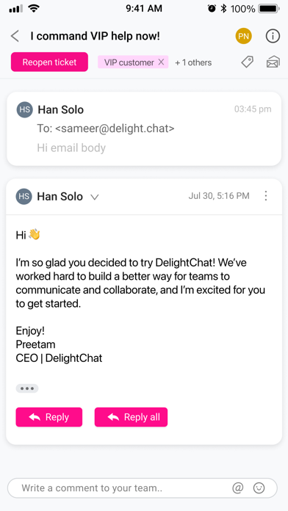Click the open envelope mail icon
Viewport: 288px width, 511px height.
point(273,62)
